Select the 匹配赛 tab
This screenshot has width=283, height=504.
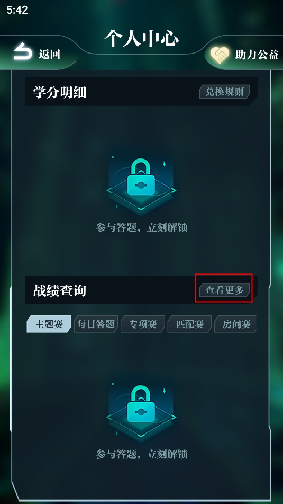pyautogui.click(x=189, y=324)
